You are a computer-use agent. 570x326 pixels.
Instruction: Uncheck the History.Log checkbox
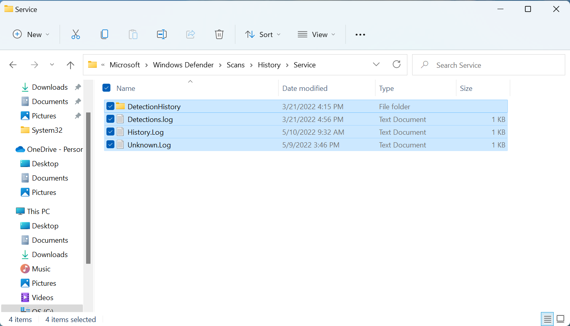(x=110, y=132)
